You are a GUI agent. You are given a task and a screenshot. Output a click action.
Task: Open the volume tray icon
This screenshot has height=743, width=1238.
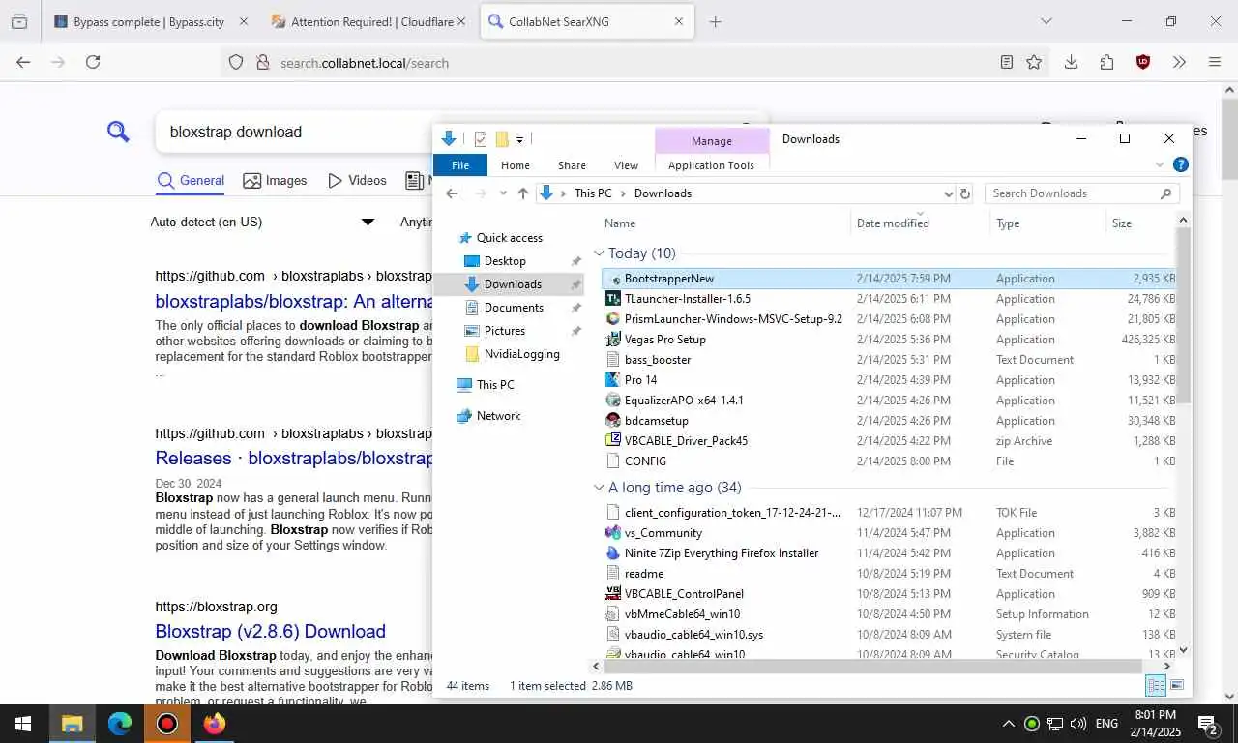(x=1078, y=724)
